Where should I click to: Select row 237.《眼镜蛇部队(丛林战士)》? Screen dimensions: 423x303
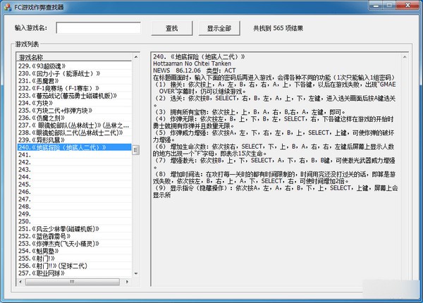(x=73, y=125)
